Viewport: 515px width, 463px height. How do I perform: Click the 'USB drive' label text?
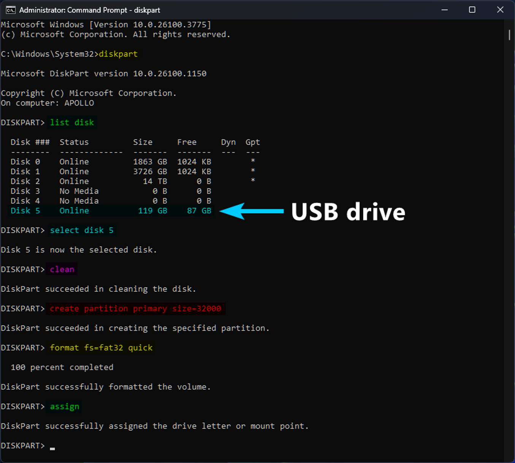pos(348,212)
